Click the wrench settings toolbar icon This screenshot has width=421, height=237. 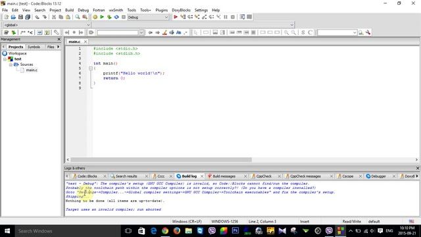(368, 32)
